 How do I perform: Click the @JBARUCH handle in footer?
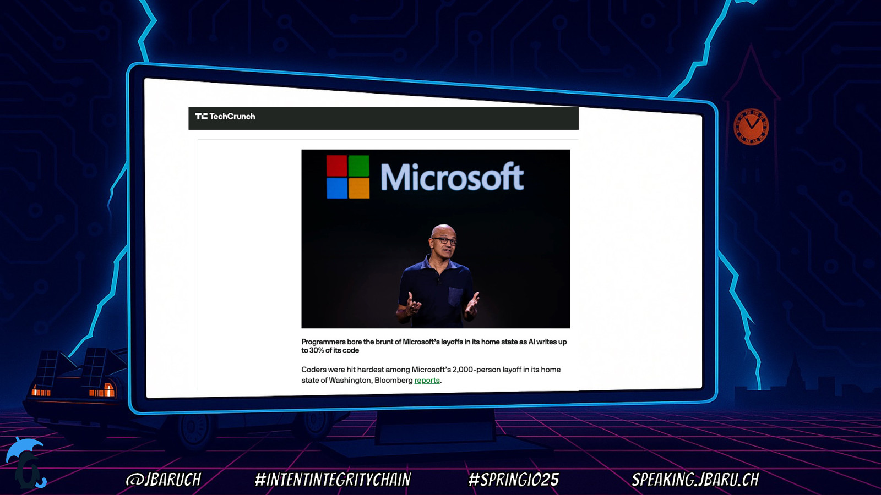tap(164, 480)
